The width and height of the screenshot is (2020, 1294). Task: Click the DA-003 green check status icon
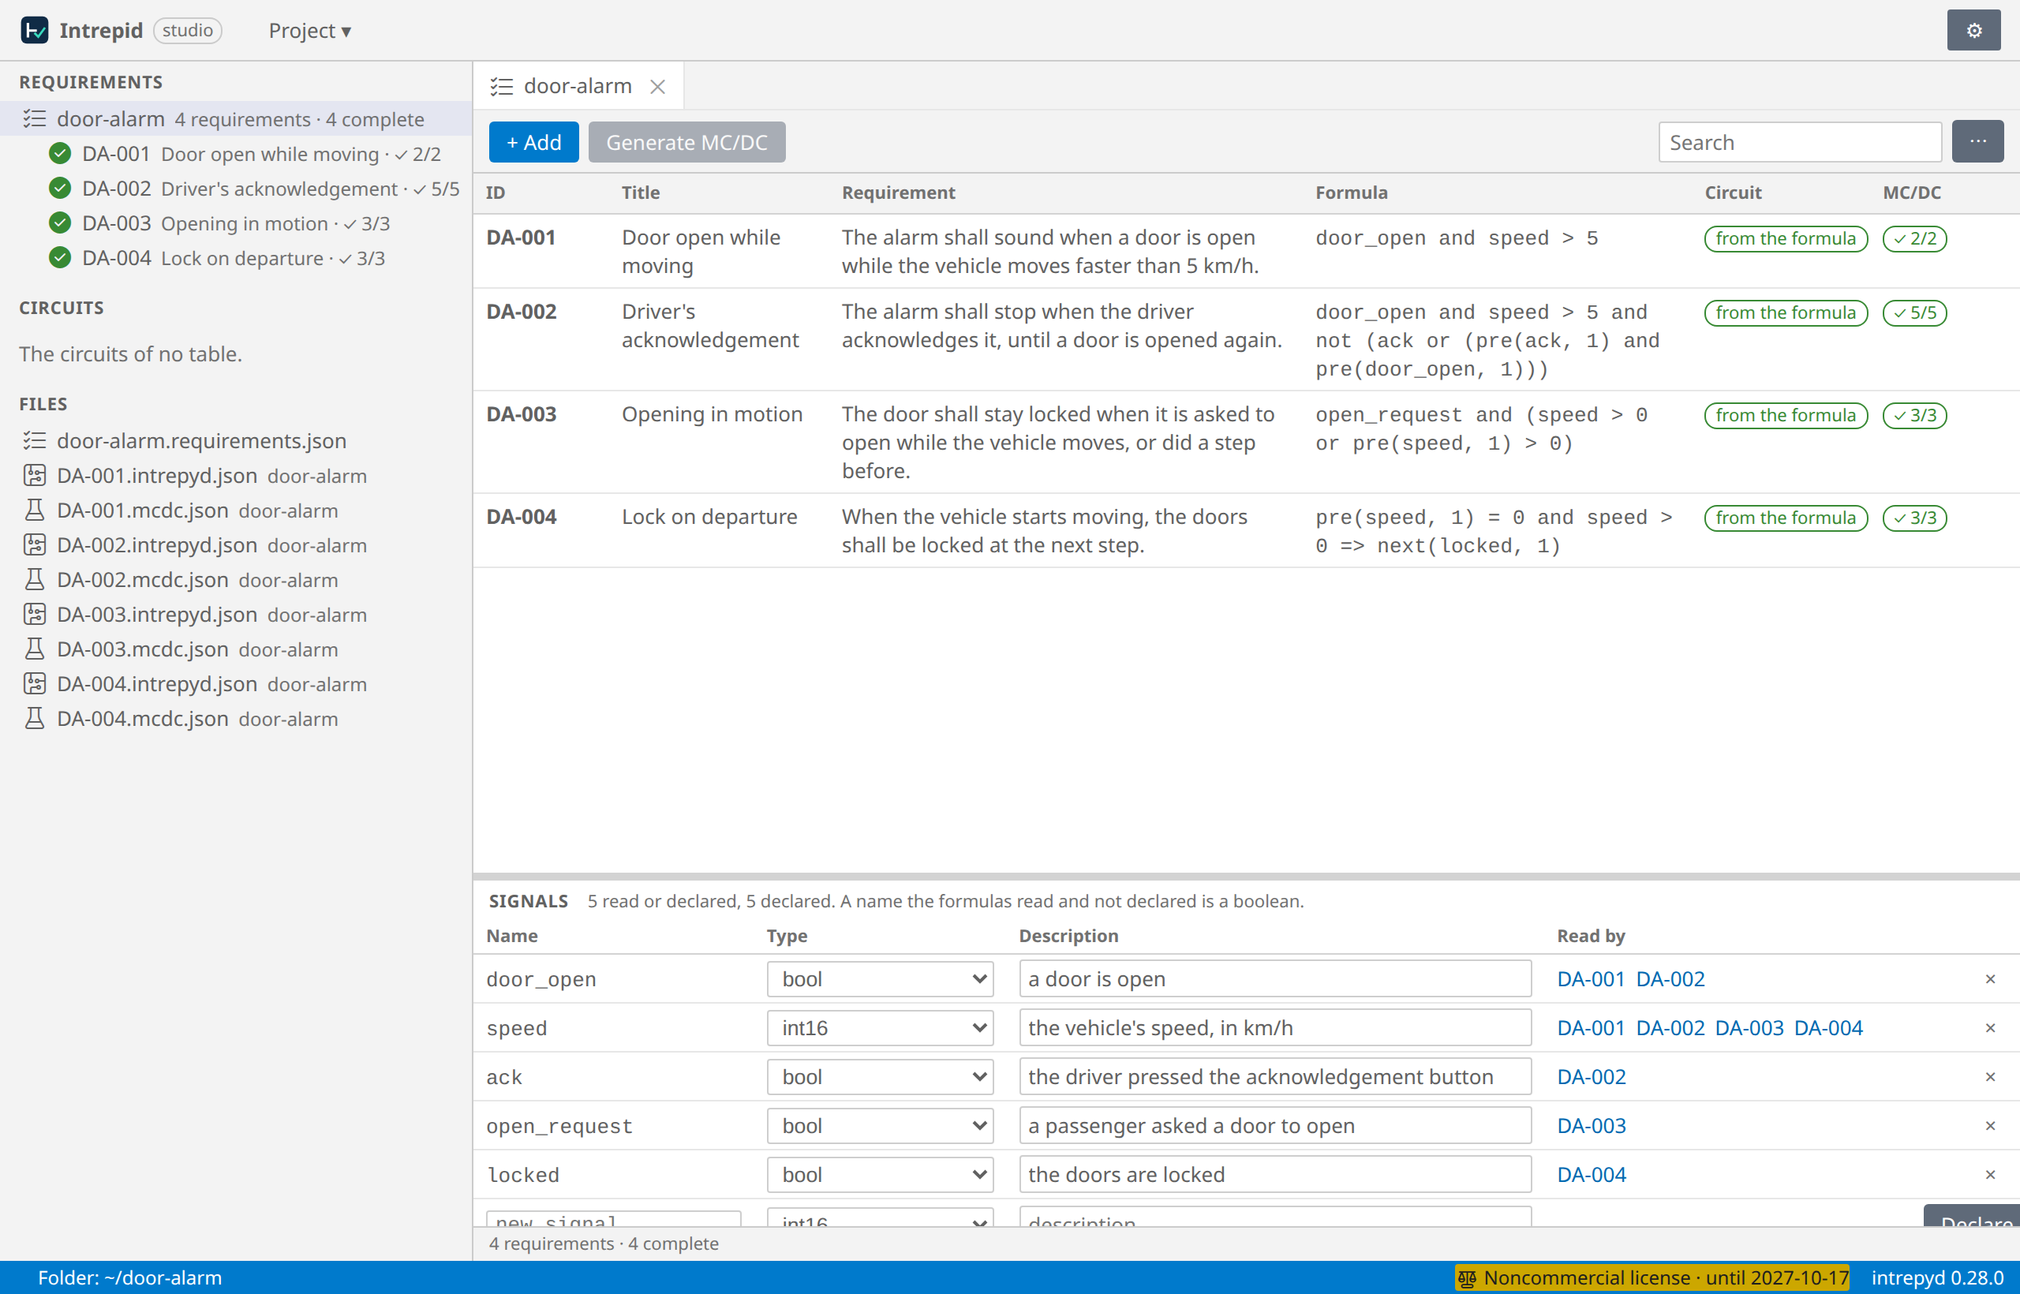point(60,223)
